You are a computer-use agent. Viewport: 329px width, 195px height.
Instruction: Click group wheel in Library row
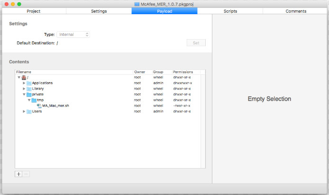coord(158,89)
